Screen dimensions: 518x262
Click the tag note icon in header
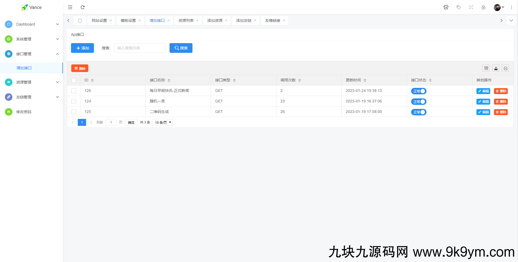(x=459, y=7)
